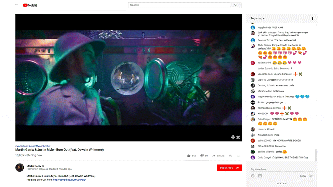The image size is (333, 187).
Task: Open the hamburger guide menu
Action: coord(17,5)
